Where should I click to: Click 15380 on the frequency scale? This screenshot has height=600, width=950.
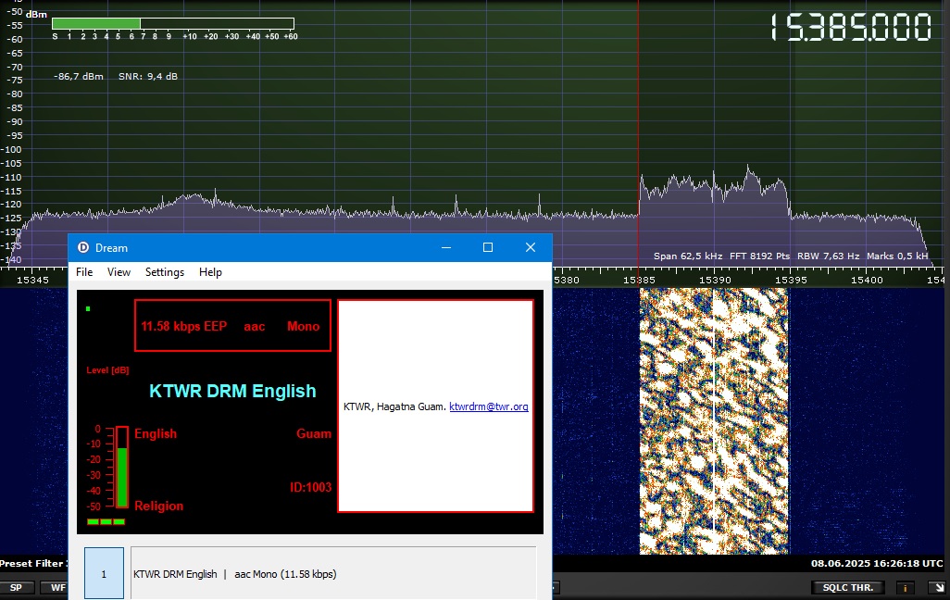567,280
